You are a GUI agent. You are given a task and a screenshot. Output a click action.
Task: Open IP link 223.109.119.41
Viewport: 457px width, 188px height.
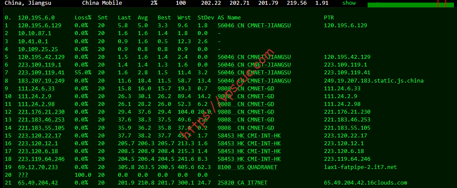[41, 73]
